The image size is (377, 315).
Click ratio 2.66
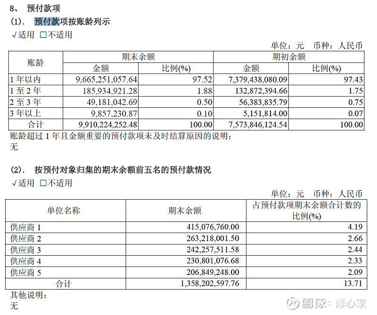click(355, 238)
